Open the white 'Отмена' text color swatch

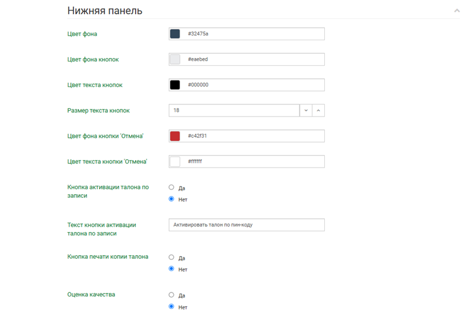click(x=175, y=162)
